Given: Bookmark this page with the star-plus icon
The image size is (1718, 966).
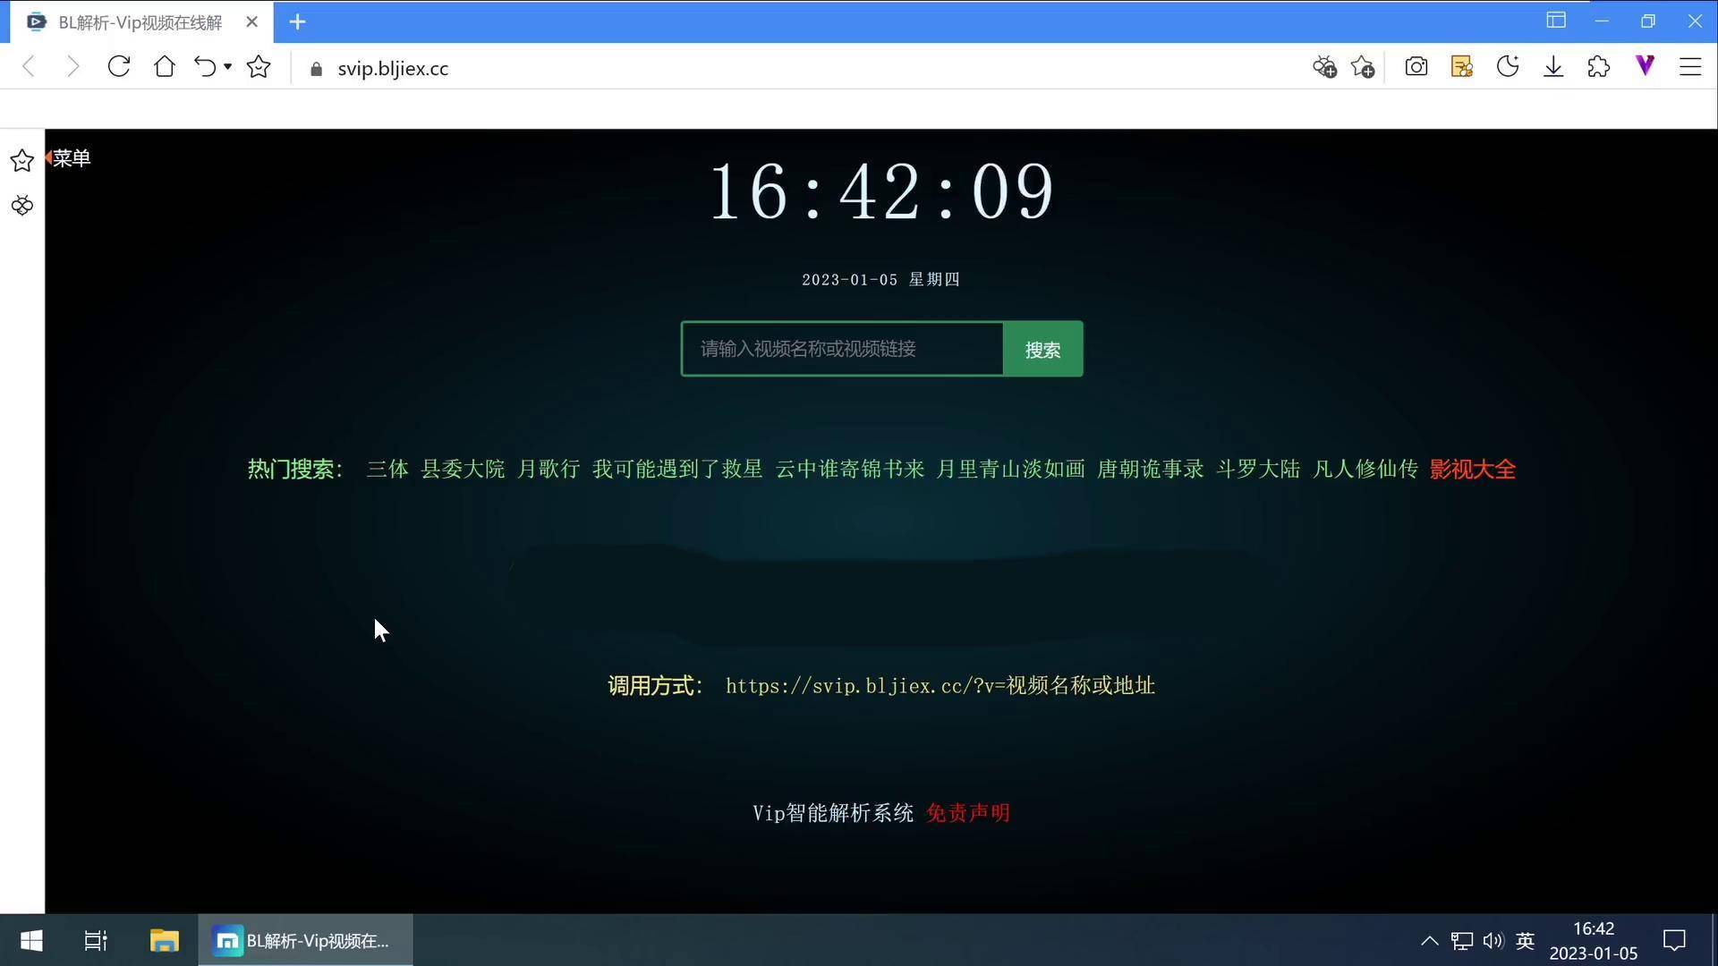Looking at the screenshot, I should (1363, 66).
